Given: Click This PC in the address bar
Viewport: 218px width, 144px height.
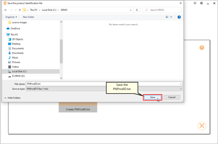Looking at the screenshot, I should click(x=34, y=10).
